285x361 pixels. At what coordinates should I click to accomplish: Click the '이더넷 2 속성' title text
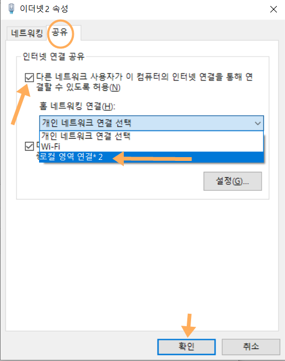pos(44,9)
